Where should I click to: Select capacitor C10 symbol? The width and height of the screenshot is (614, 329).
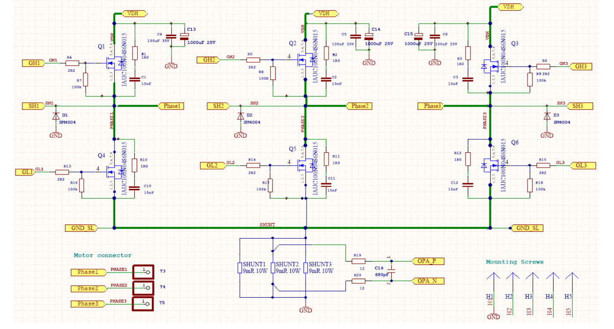tap(135, 188)
